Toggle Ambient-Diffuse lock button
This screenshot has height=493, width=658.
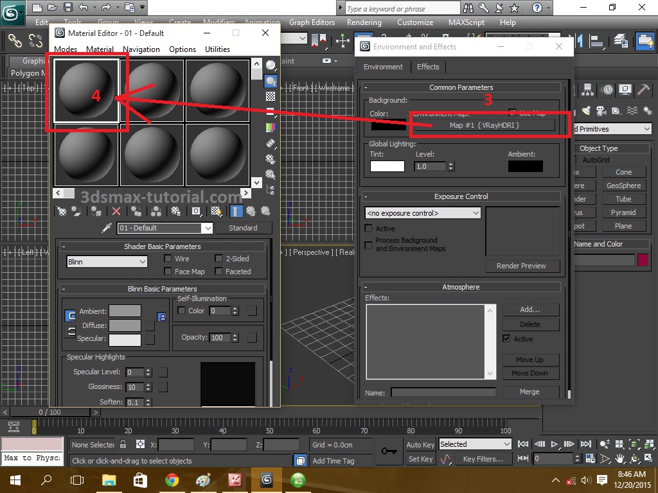tap(161, 317)
